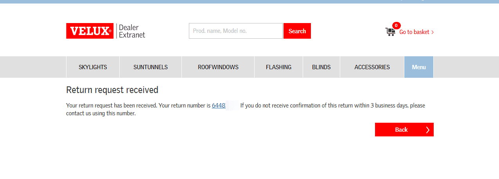This screenshot has width=499, height=179.
Task: Open the shopping basket cart icon
Action: 390,32
